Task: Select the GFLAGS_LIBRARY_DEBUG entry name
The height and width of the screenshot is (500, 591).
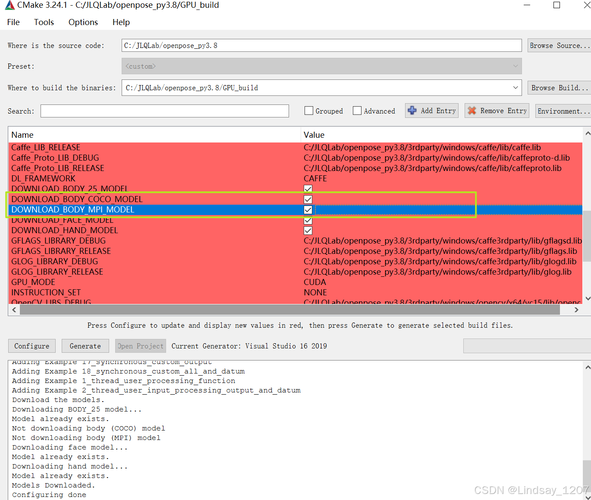Action: [x=59, y=241]
